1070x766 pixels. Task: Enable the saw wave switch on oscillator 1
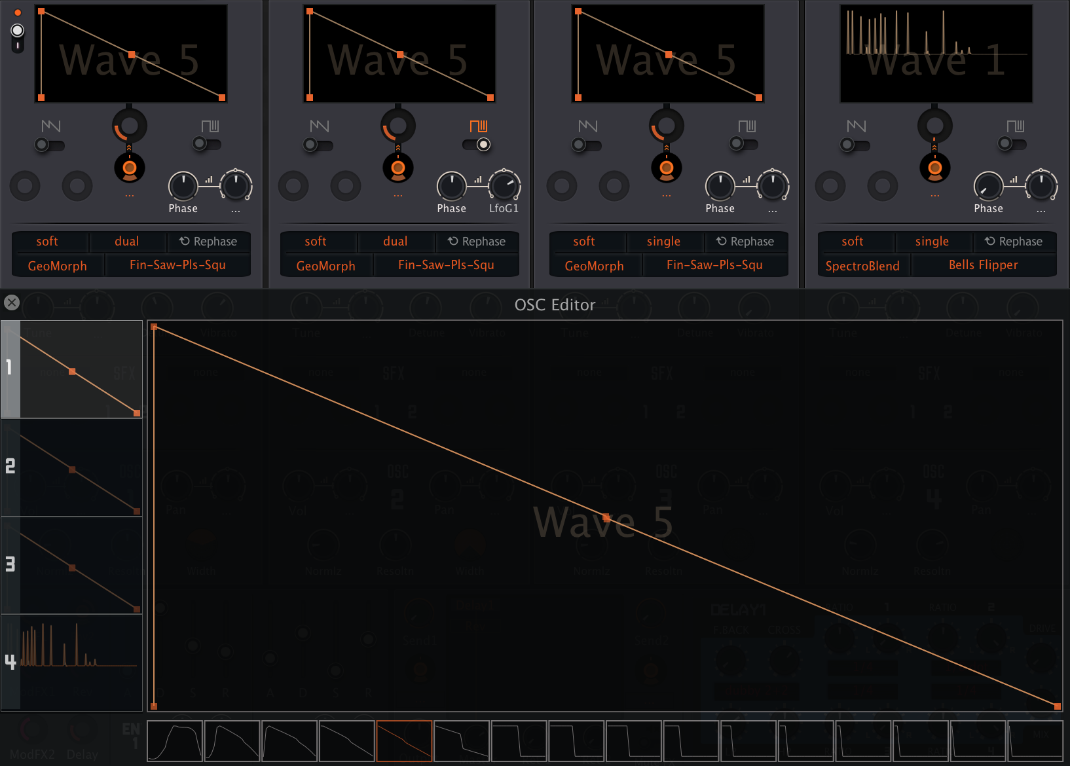click(50, 145)
